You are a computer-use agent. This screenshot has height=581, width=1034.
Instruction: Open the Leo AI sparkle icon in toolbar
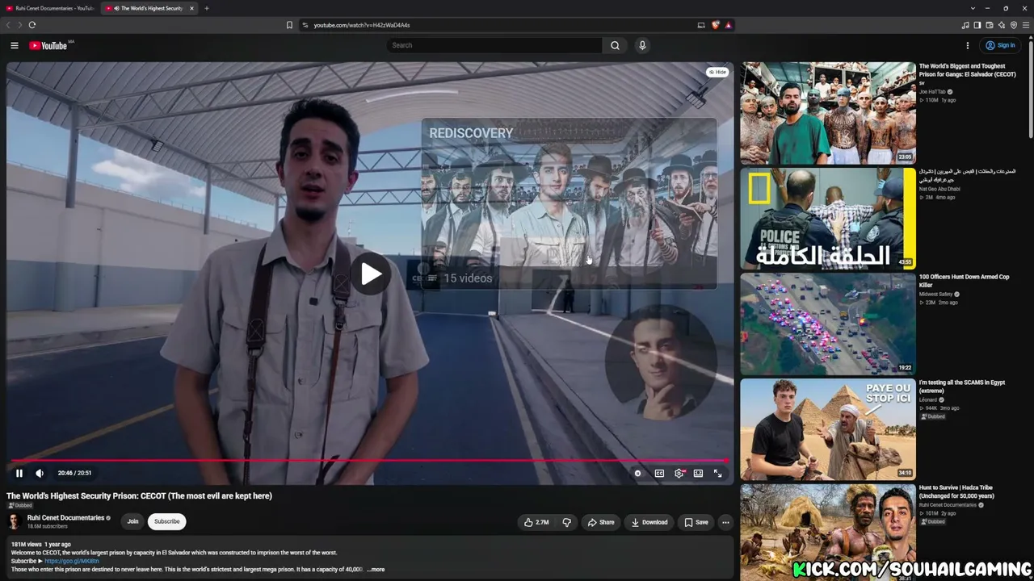pyautogui.click(x=1002, y=25)
